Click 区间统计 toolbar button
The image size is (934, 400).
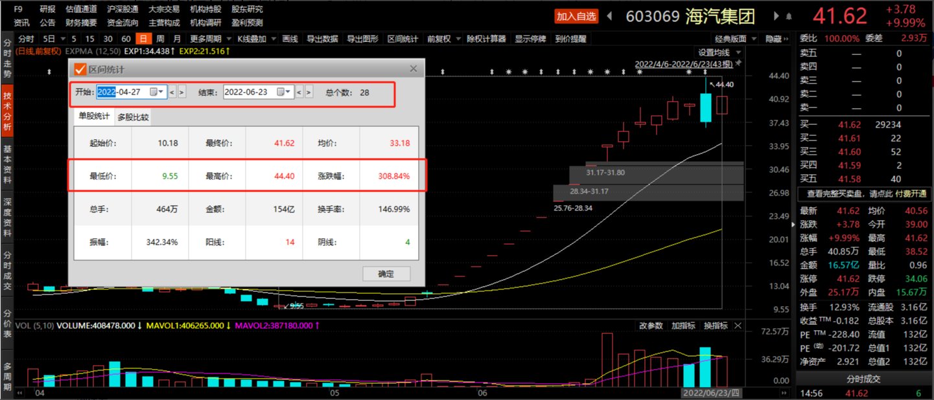tap(403, 39)
